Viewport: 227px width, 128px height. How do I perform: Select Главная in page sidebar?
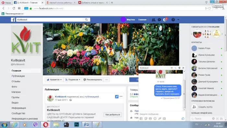(26, 70)
